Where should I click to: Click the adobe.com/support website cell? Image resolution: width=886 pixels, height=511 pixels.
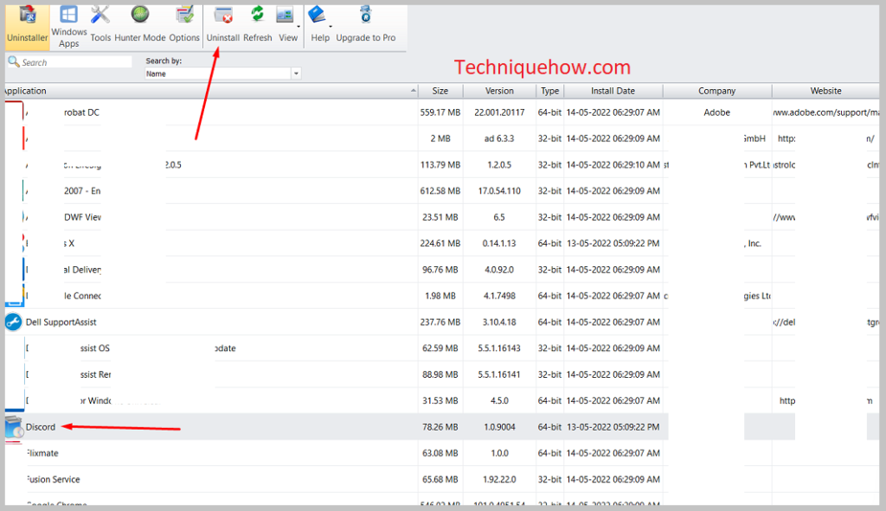[x=825, y=112]
